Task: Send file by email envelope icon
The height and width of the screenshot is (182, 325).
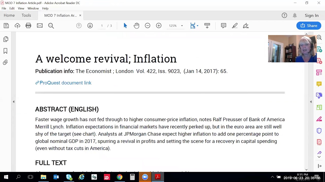Action: coord(40,26)
